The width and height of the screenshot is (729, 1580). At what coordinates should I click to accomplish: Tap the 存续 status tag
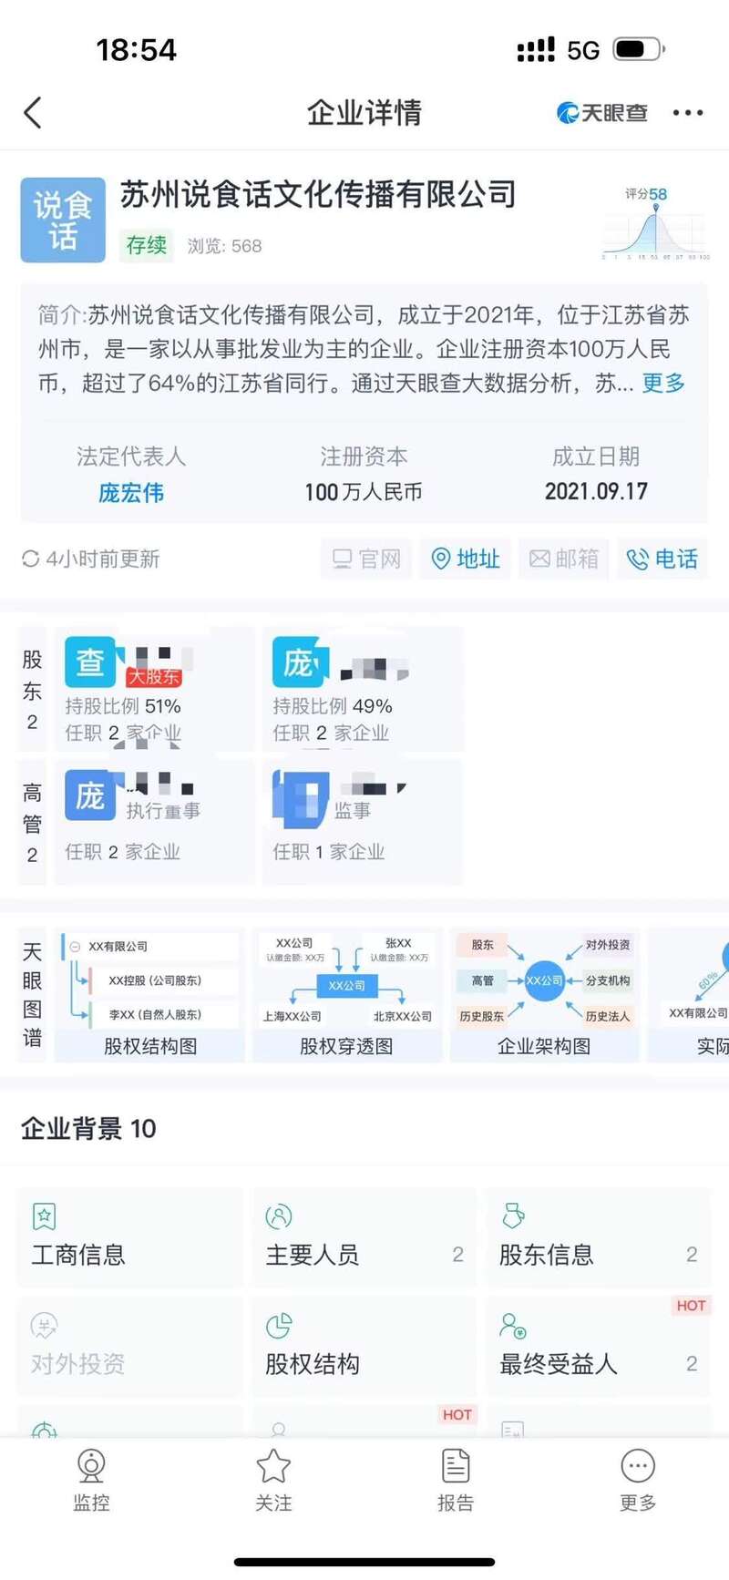coord(147,246)
